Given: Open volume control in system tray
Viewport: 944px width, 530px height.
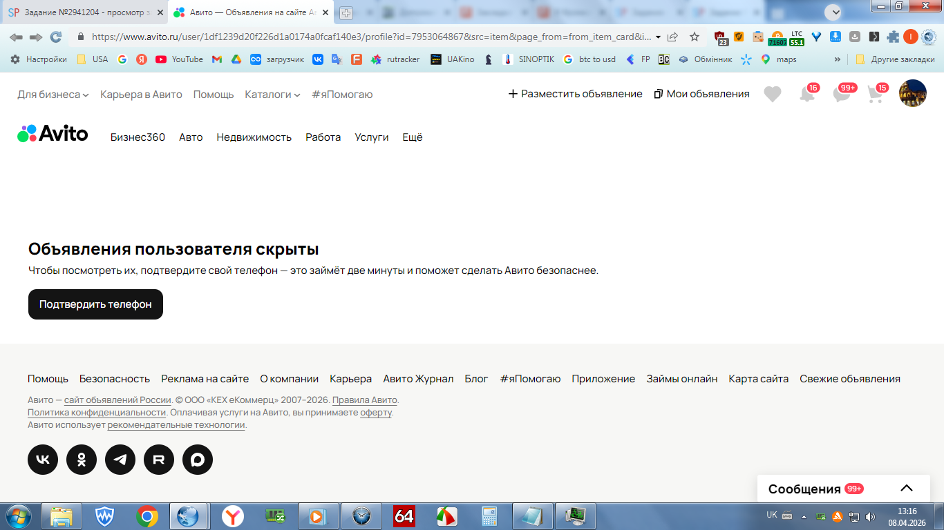Looking at the screenshot, I should [870, 516].
